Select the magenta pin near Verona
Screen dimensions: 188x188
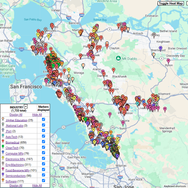coord(123,123)
